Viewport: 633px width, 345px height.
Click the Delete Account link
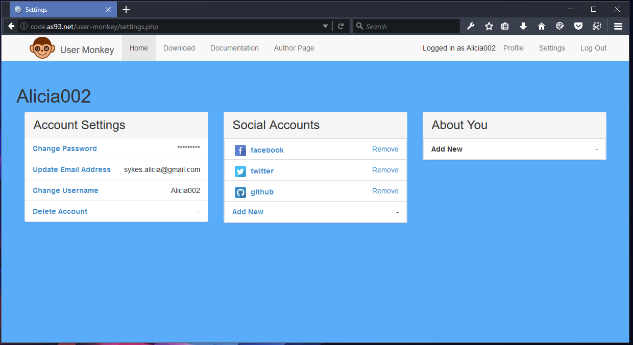[60, 211]
